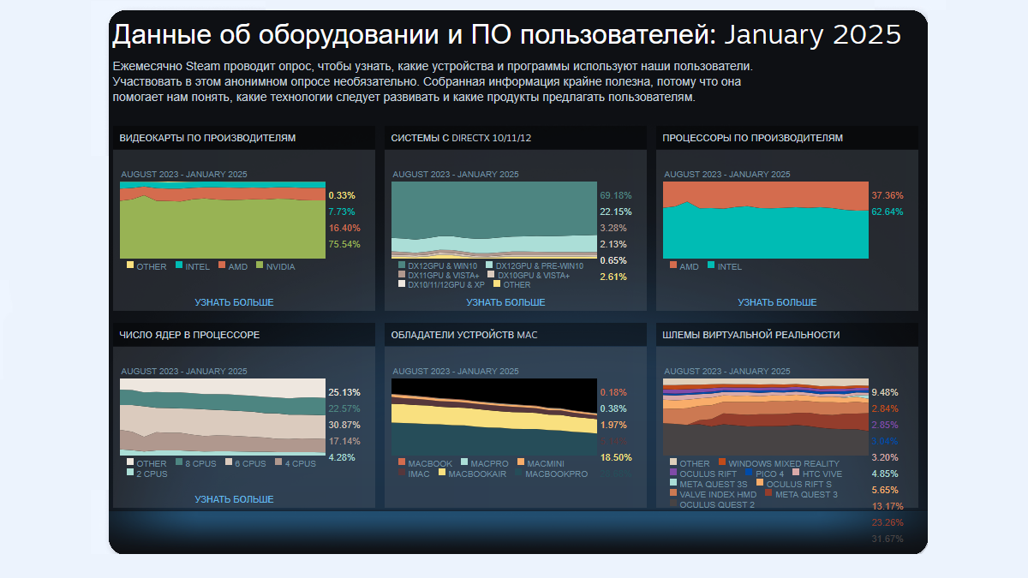Select the 'Число ядер в процессоре' panel header

point(244,335)
